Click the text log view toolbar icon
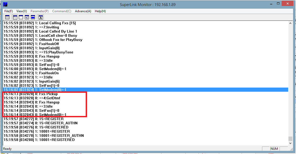This screenshot has width=296, height=154. pyautogui.click(x=15, y=17)
